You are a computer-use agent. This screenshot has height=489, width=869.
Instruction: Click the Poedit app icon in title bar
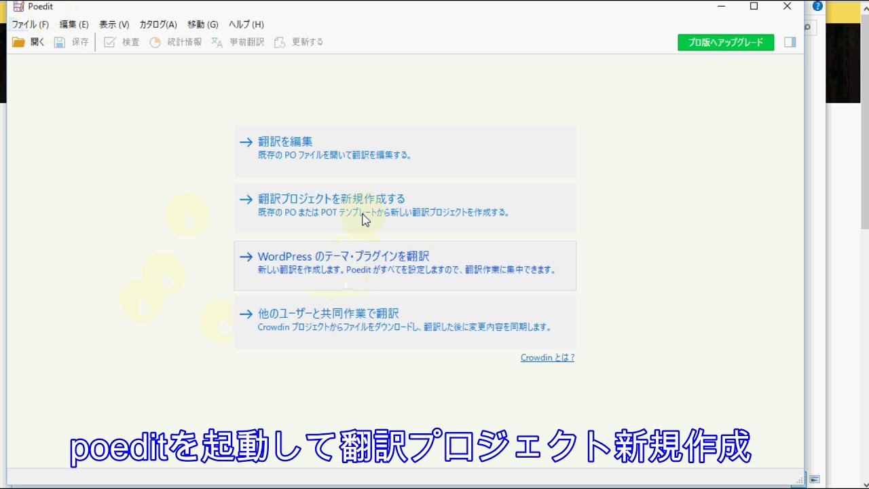pyautogui.click(x=18, y=6)
